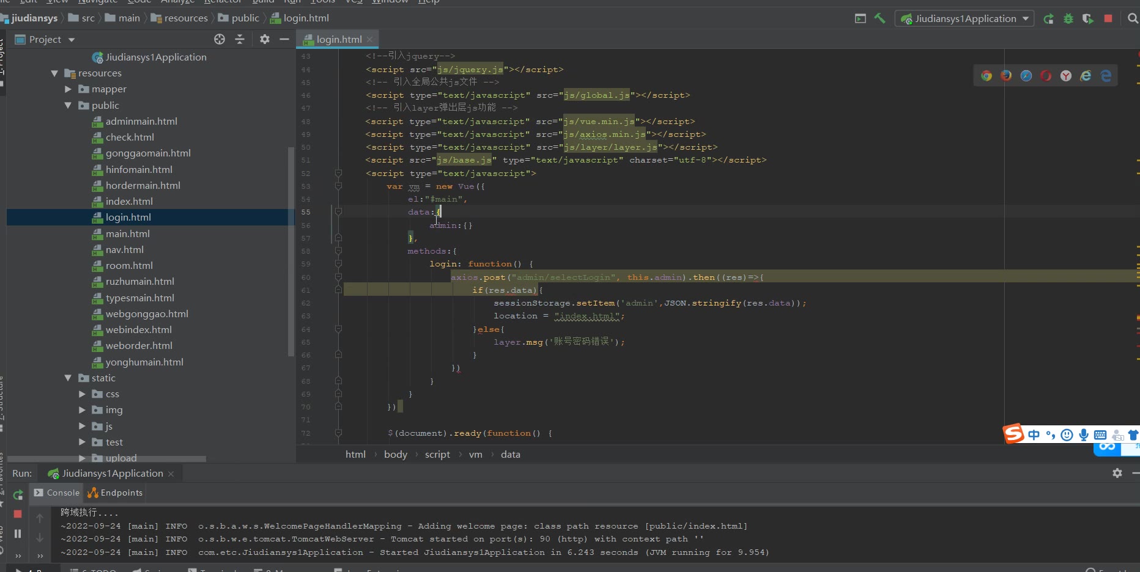The image size is (1140, 572).
Task: Expand the img folder
Action: tap(82, 410)
